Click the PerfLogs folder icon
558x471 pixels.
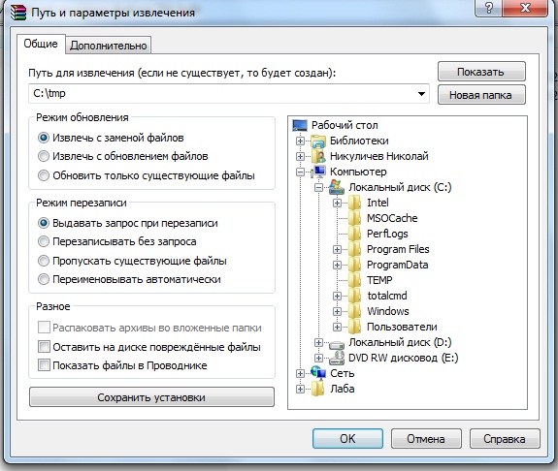[x=354, y=234]
